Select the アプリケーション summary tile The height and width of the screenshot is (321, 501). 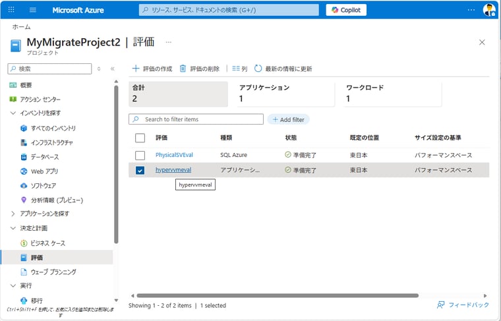click(x=285, y=94)
